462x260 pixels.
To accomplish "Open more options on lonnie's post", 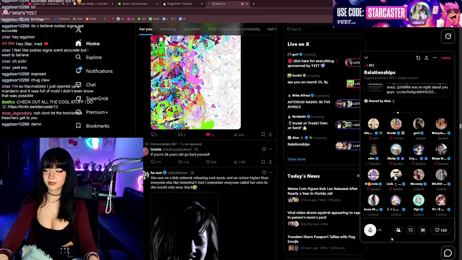I will click(x=270, y=149).
